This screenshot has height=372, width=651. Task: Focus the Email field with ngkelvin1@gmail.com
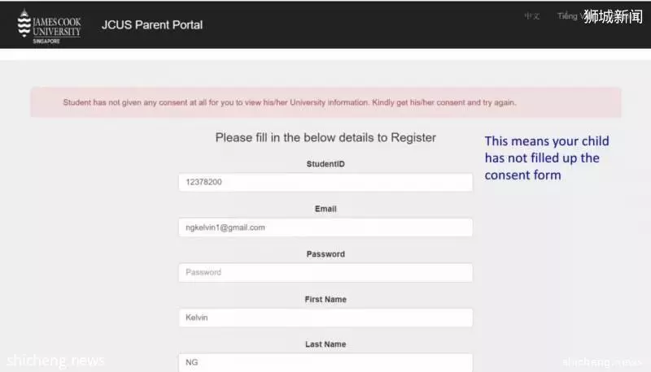(x=325, y=227)
